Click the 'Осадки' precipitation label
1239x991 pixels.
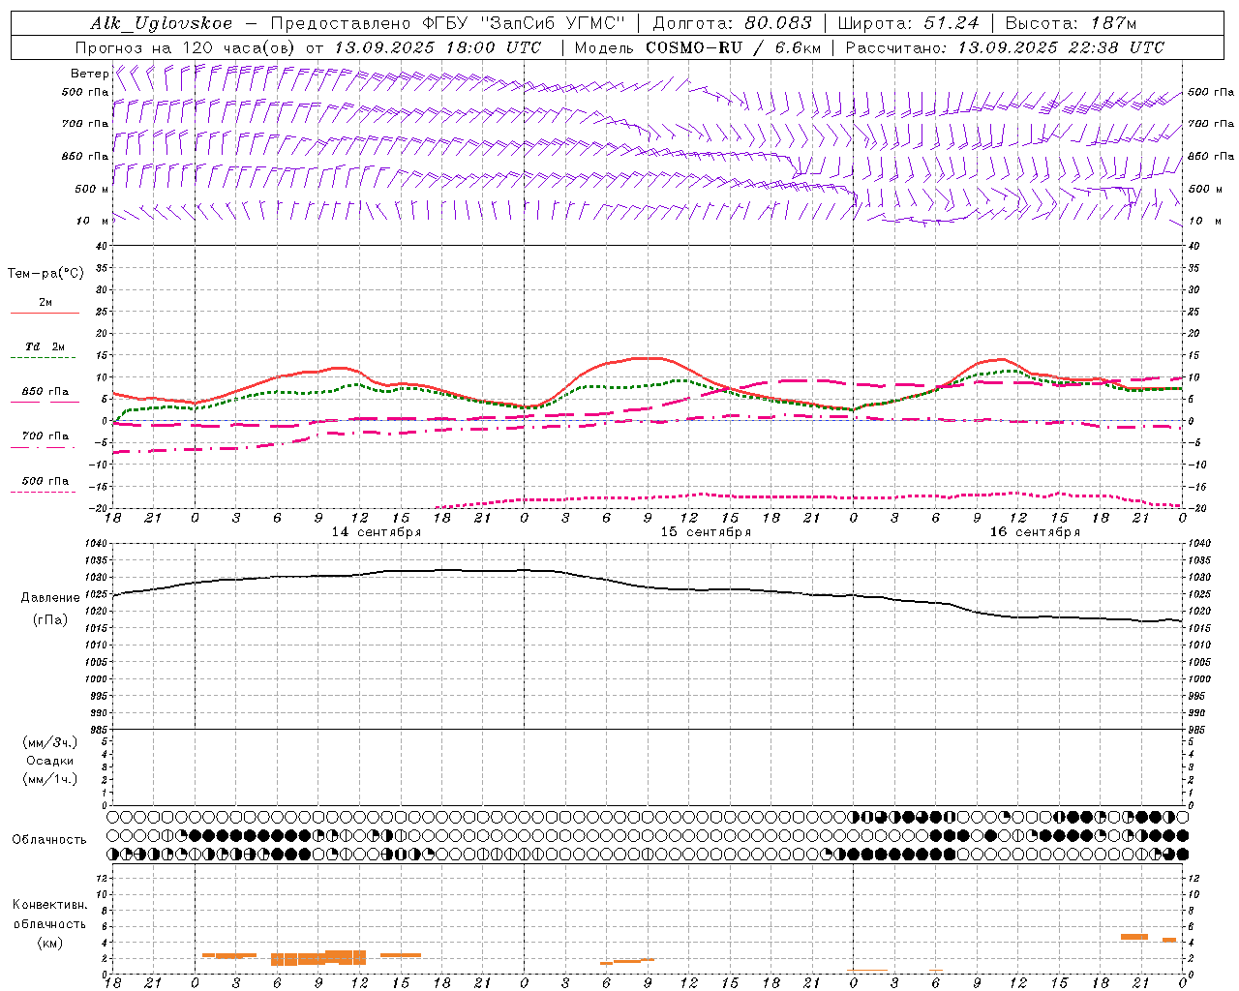50,761
